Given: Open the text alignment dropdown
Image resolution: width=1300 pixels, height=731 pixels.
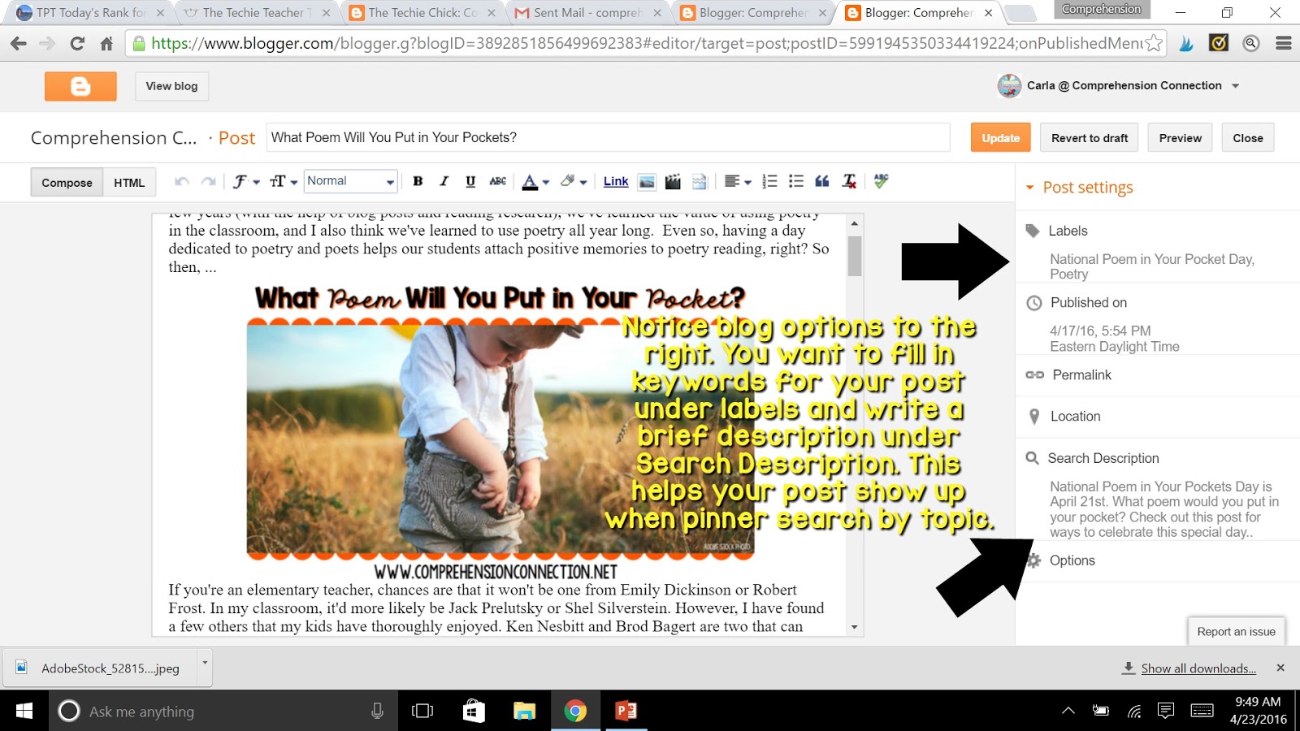Looking at the screenshot, I should click(738, 182).
